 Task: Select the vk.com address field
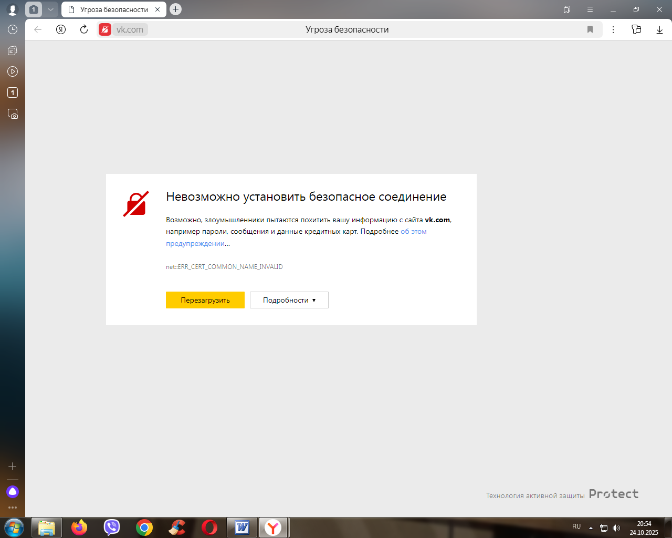tap(130, 29)
